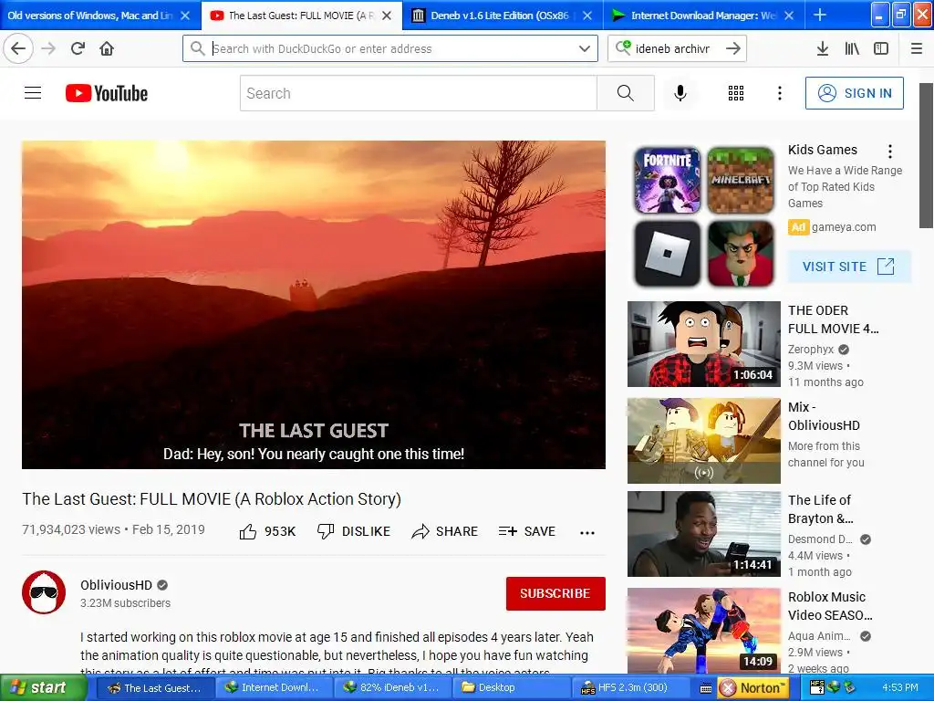Image resolution: width=934 pixels, height=701 pixels.
Task: Switch to Old versions of Windows tab
Action: 89,15
